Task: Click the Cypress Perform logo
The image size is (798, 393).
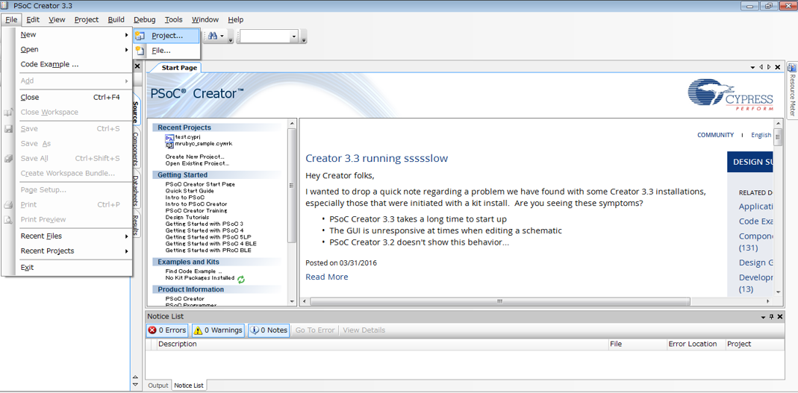Action: [x=730, y=95]
